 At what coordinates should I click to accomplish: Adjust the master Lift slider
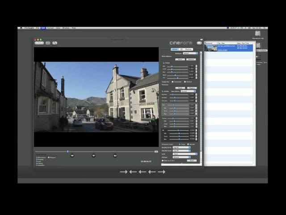(178, 130)
